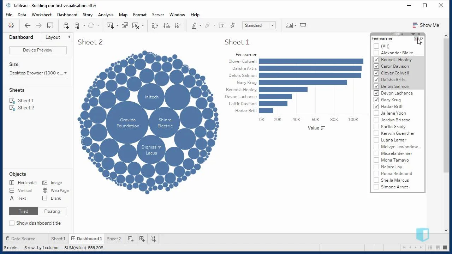Open the Dashboard menu

pyautogui.click(x=67, y=15)
